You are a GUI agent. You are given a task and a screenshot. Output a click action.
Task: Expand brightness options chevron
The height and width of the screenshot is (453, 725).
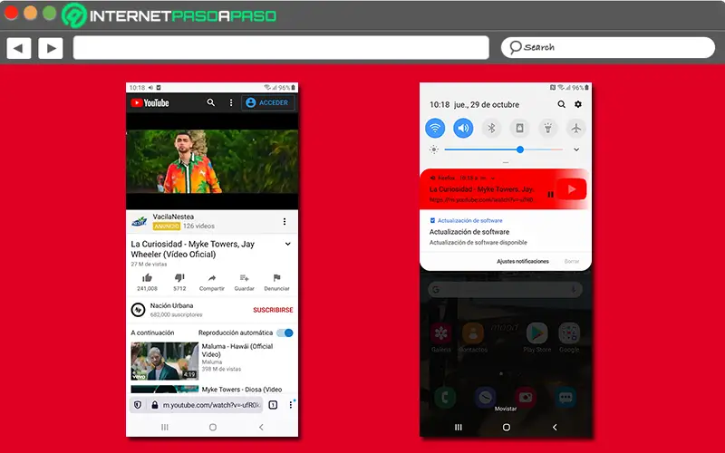click(576, 149)
